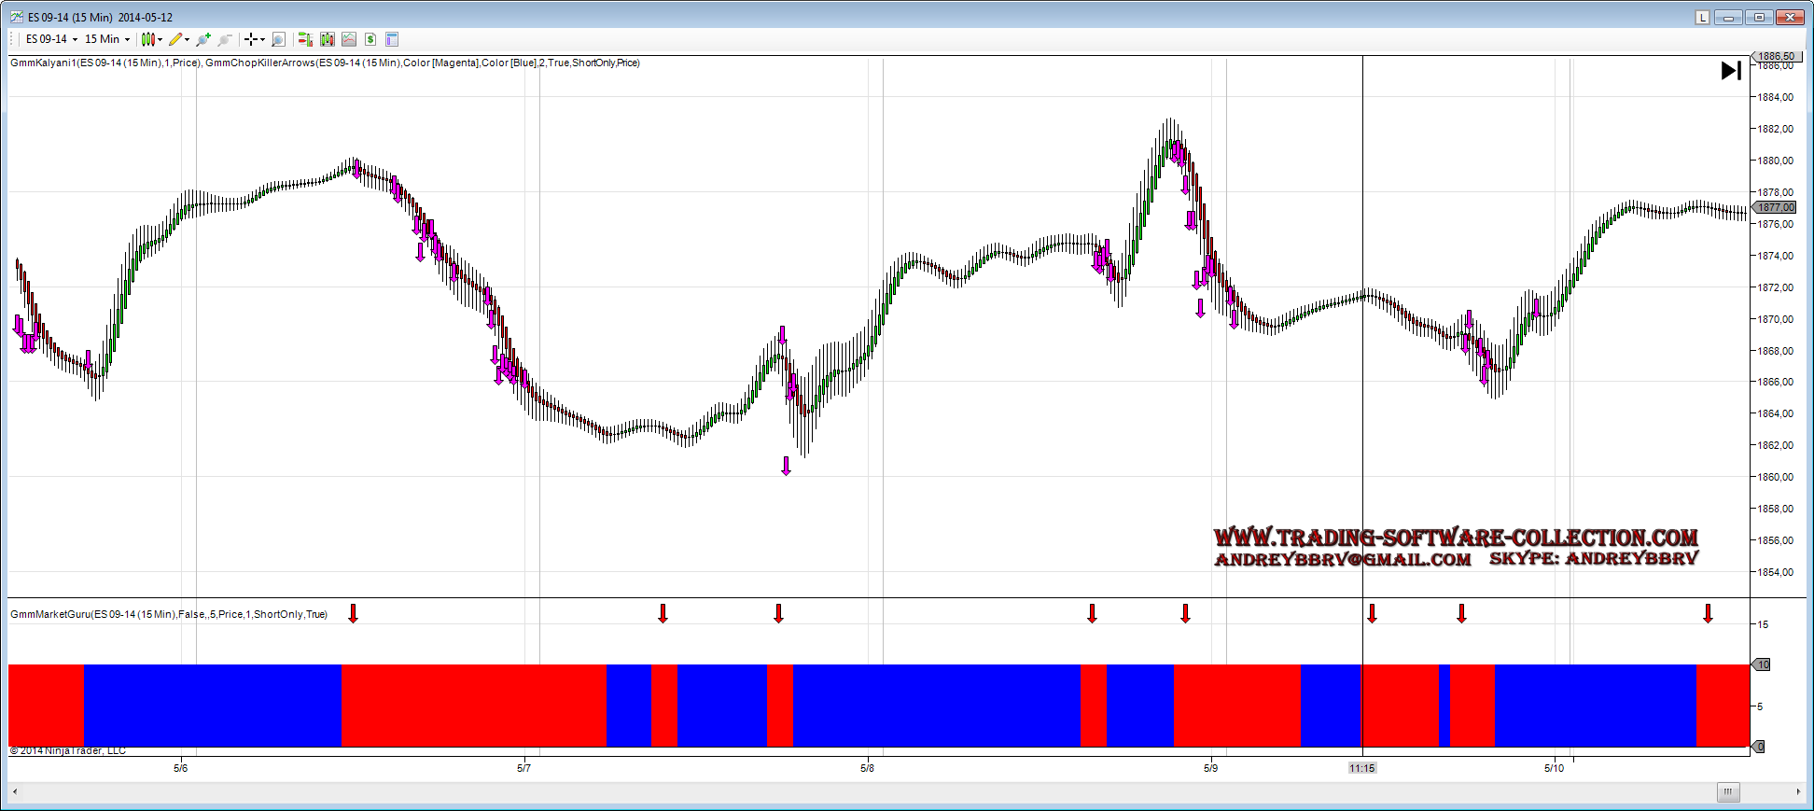
Task: Select the pencil drawing tools icon
Action: click(176, 39)
